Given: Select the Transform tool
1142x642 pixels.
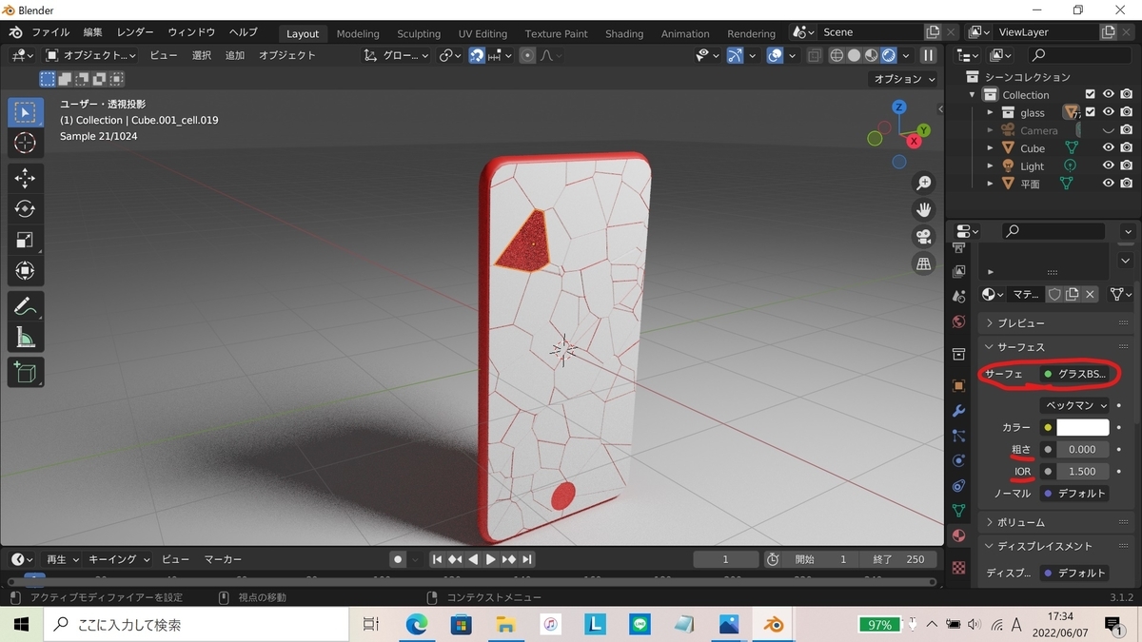Looking at the screenshot, I should point(26,272).
